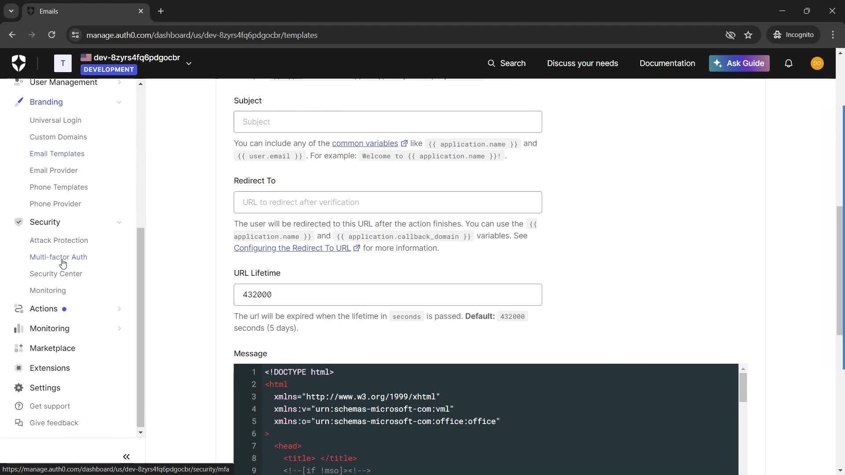Collapse the Security section chevron
Image resolution: width=845 pixels, height=475 pixels.
pyautogui.click(x=119, y=222)
